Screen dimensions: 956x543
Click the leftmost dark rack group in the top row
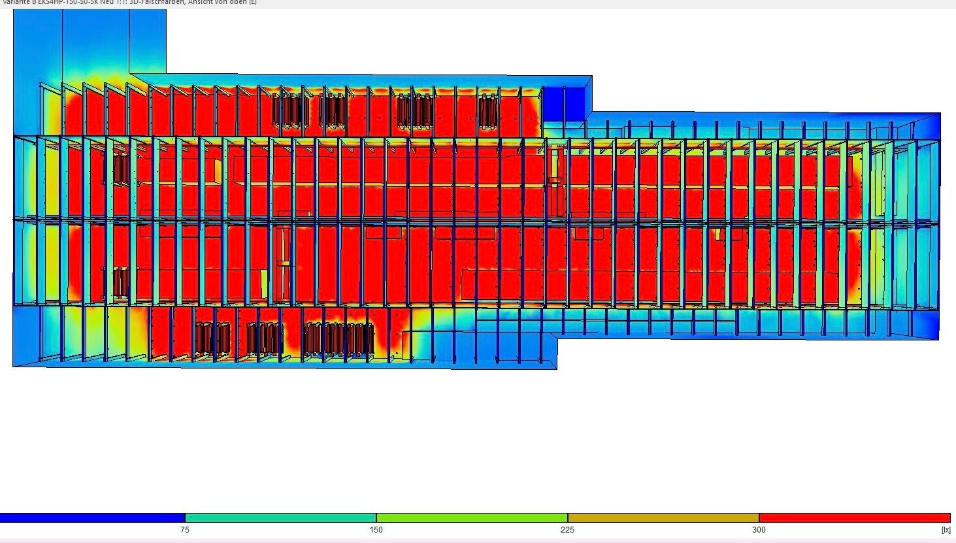point(290,111)
